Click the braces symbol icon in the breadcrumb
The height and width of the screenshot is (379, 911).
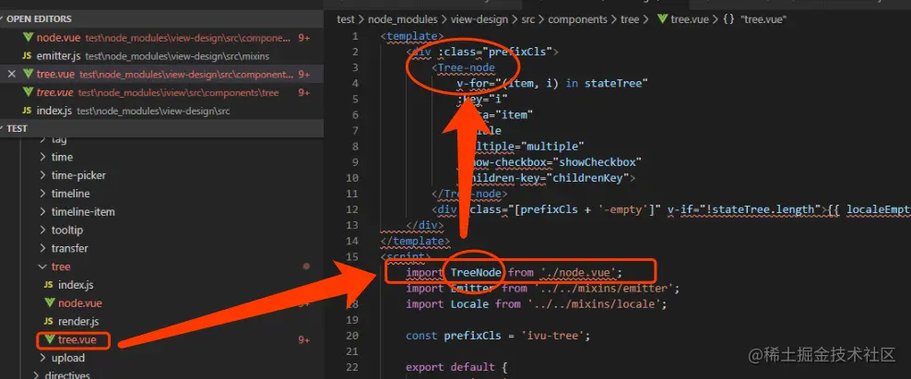(x=728, y=19)
